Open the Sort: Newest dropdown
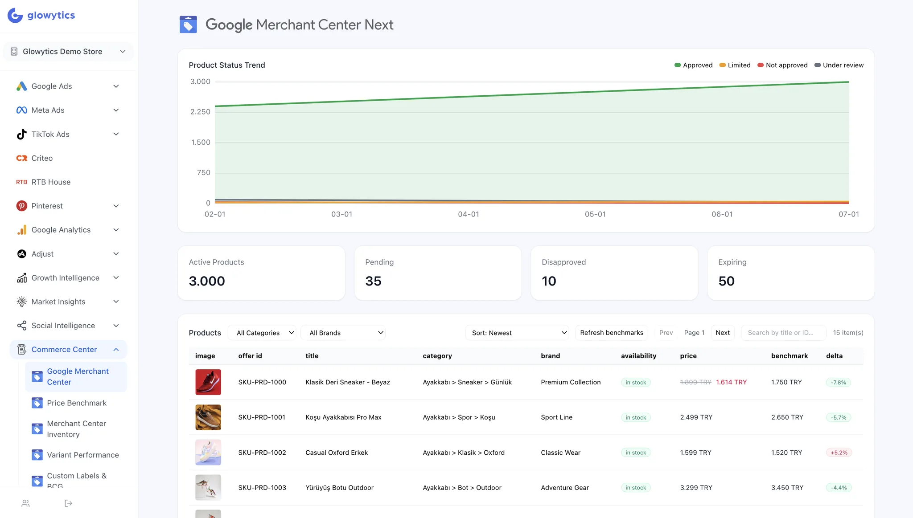The width and height of the screenshot is (913, 518). (517, 333)
